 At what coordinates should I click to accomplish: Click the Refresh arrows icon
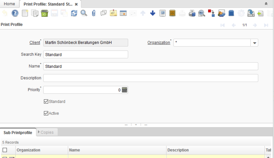pos(74,13)
